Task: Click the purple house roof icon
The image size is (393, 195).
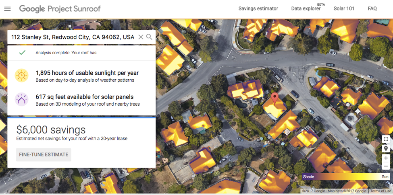Action: [x=21, y=99]
